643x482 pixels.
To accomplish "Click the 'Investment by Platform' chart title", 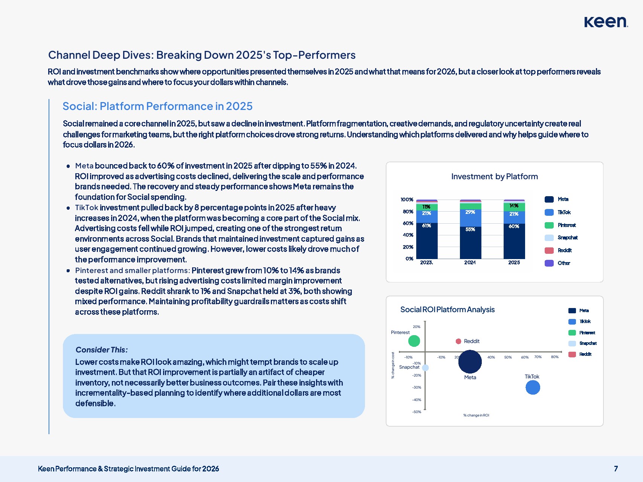I will (x=494, y=177).
